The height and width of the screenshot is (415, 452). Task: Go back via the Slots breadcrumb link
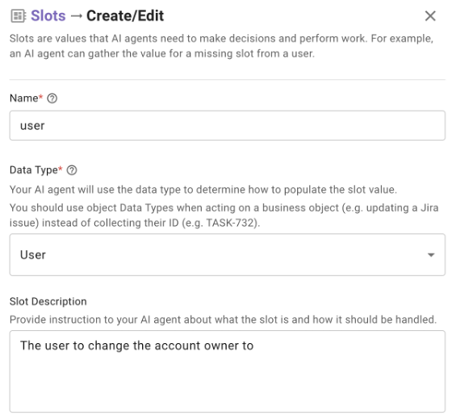[x=48, y=15]
